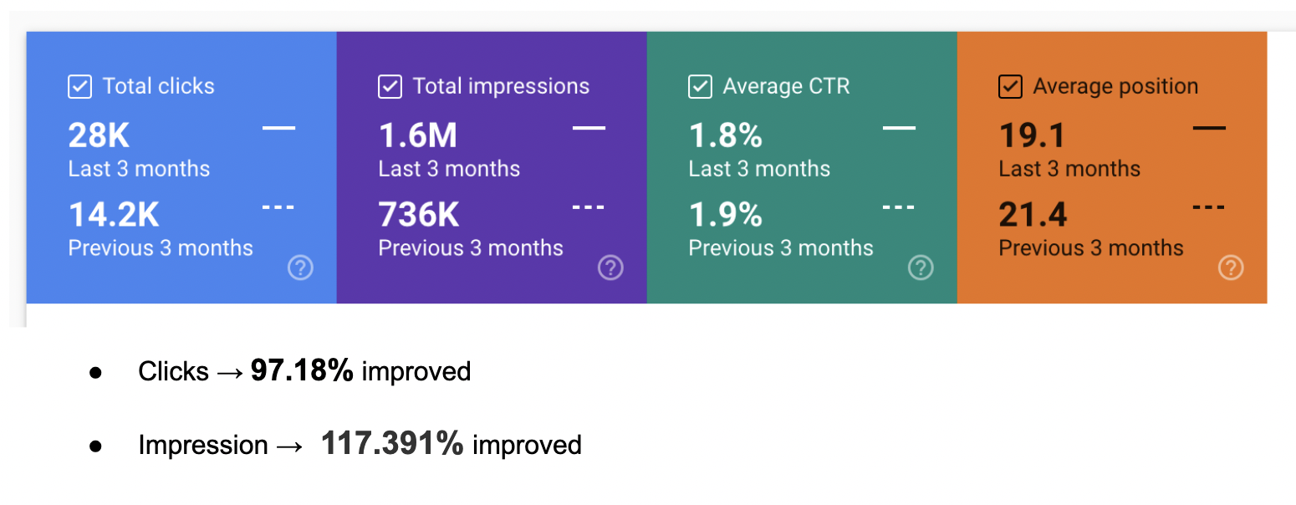This screenshot has height=505, width=1296.
Task: Select the Total clicks label
Action: point(158,86)
